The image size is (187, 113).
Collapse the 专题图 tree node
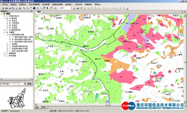click(5, 32)
